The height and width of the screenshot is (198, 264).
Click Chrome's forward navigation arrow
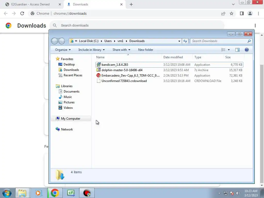click(x=14, y=13)
